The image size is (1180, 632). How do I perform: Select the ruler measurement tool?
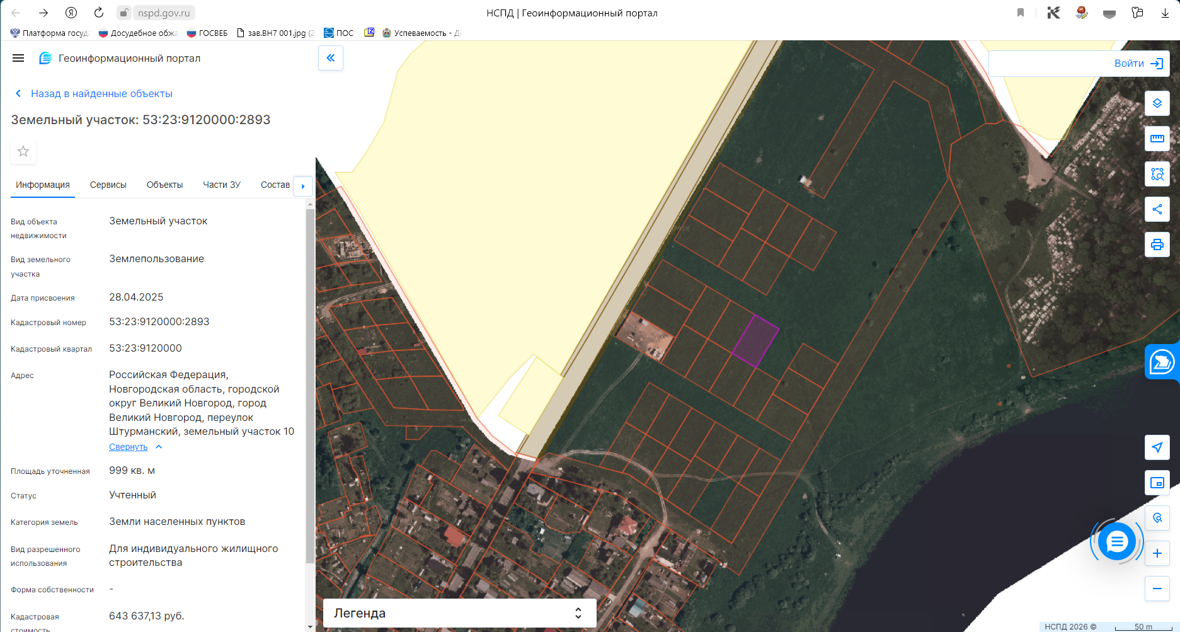[x=1157, y=139]
